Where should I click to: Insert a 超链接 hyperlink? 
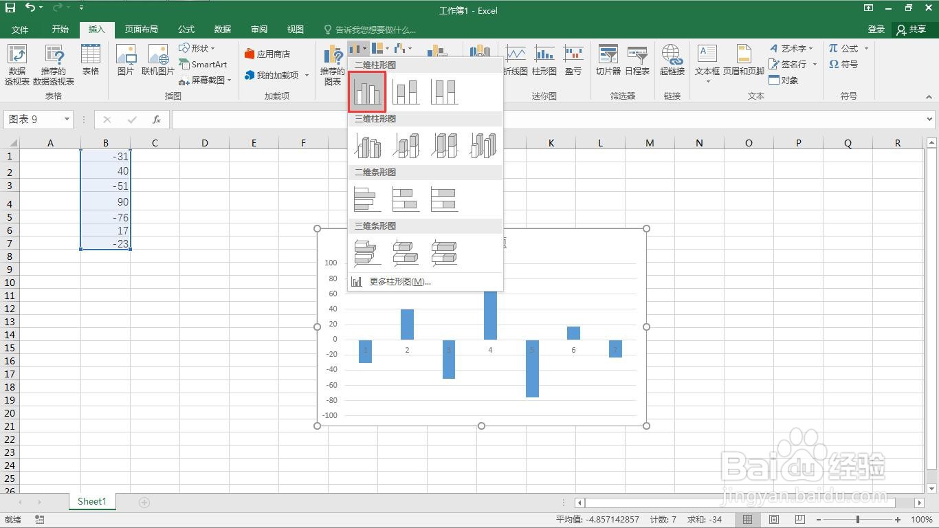(x=672, y=60)
